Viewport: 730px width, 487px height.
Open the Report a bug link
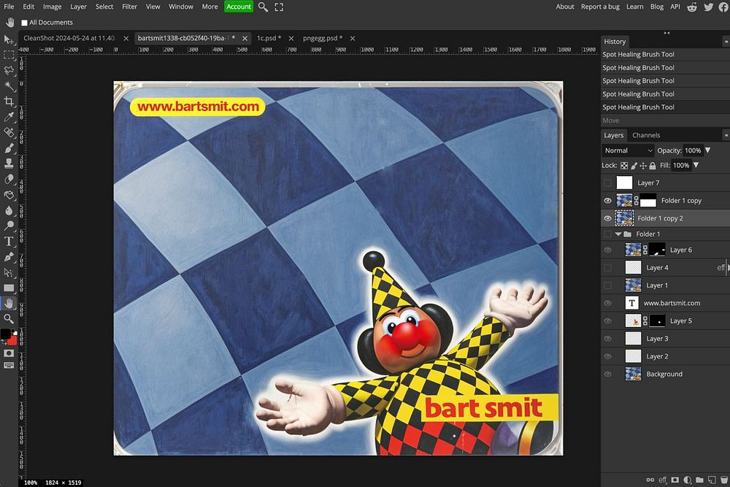(601, 7)
